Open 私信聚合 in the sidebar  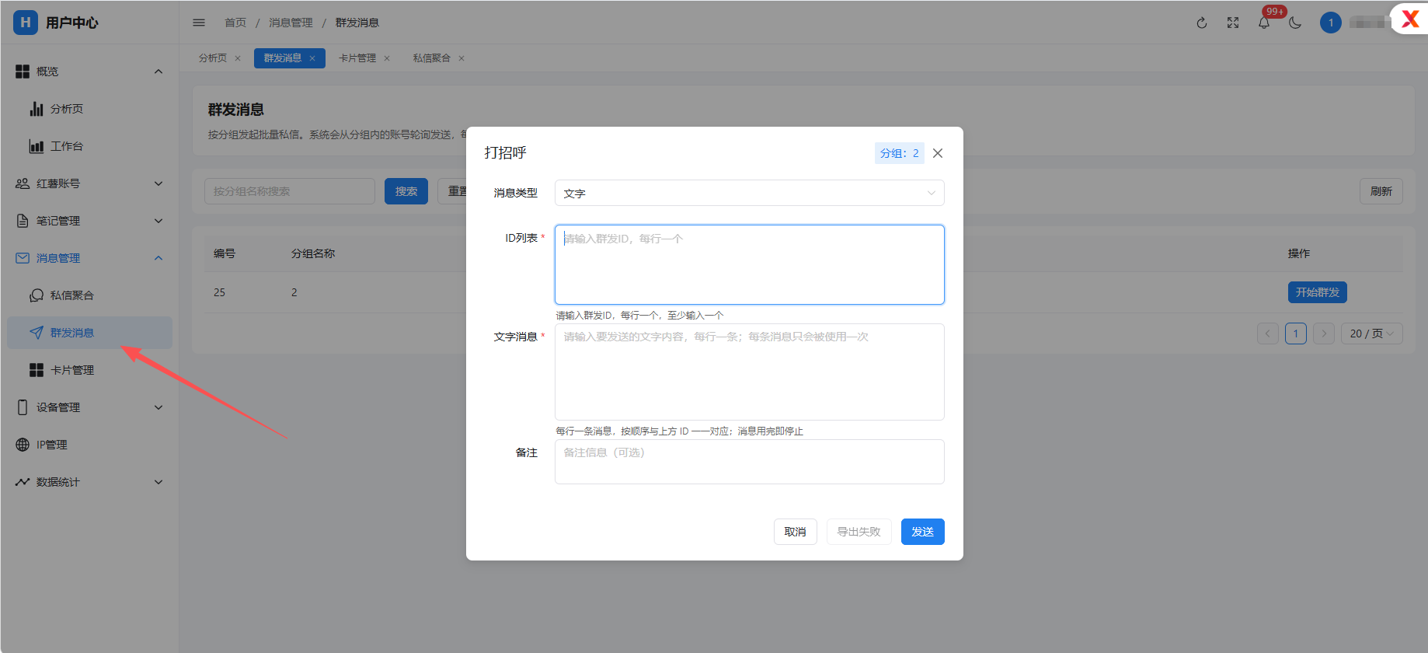point(89,295)
